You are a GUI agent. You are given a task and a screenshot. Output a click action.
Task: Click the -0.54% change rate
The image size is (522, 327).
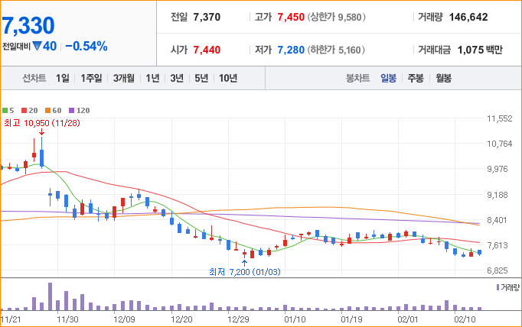(86, 46)
